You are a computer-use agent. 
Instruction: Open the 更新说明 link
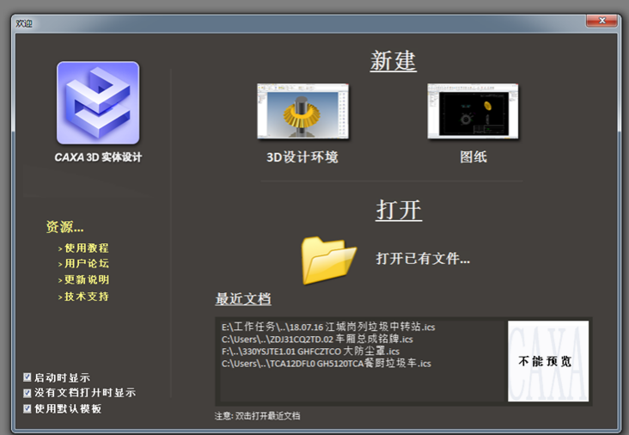click(86, 280)
